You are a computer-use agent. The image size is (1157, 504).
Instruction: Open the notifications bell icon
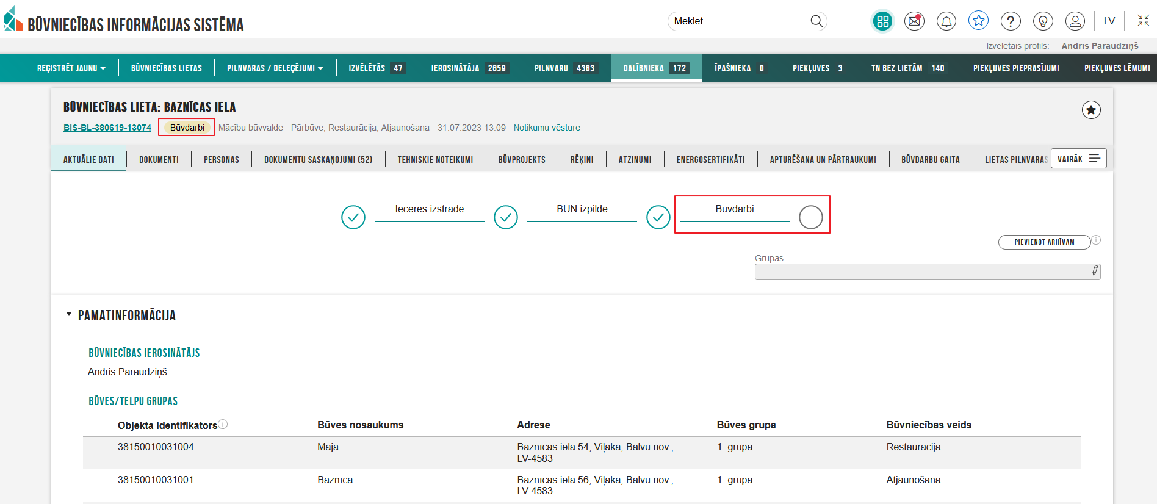(946, 21)
